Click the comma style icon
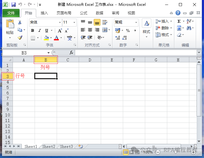The height and width of the screenshot is (158, 204). click(135, 31)
